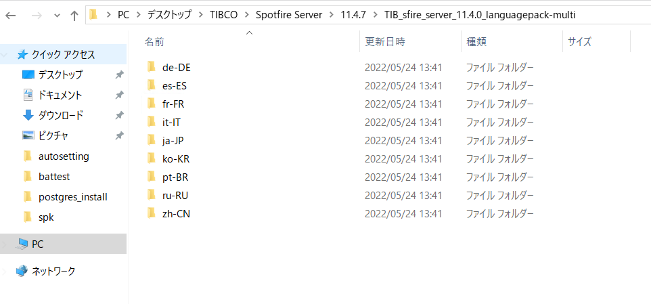Go up one folder level with the up arrow
651x304 pixels.
74,16
